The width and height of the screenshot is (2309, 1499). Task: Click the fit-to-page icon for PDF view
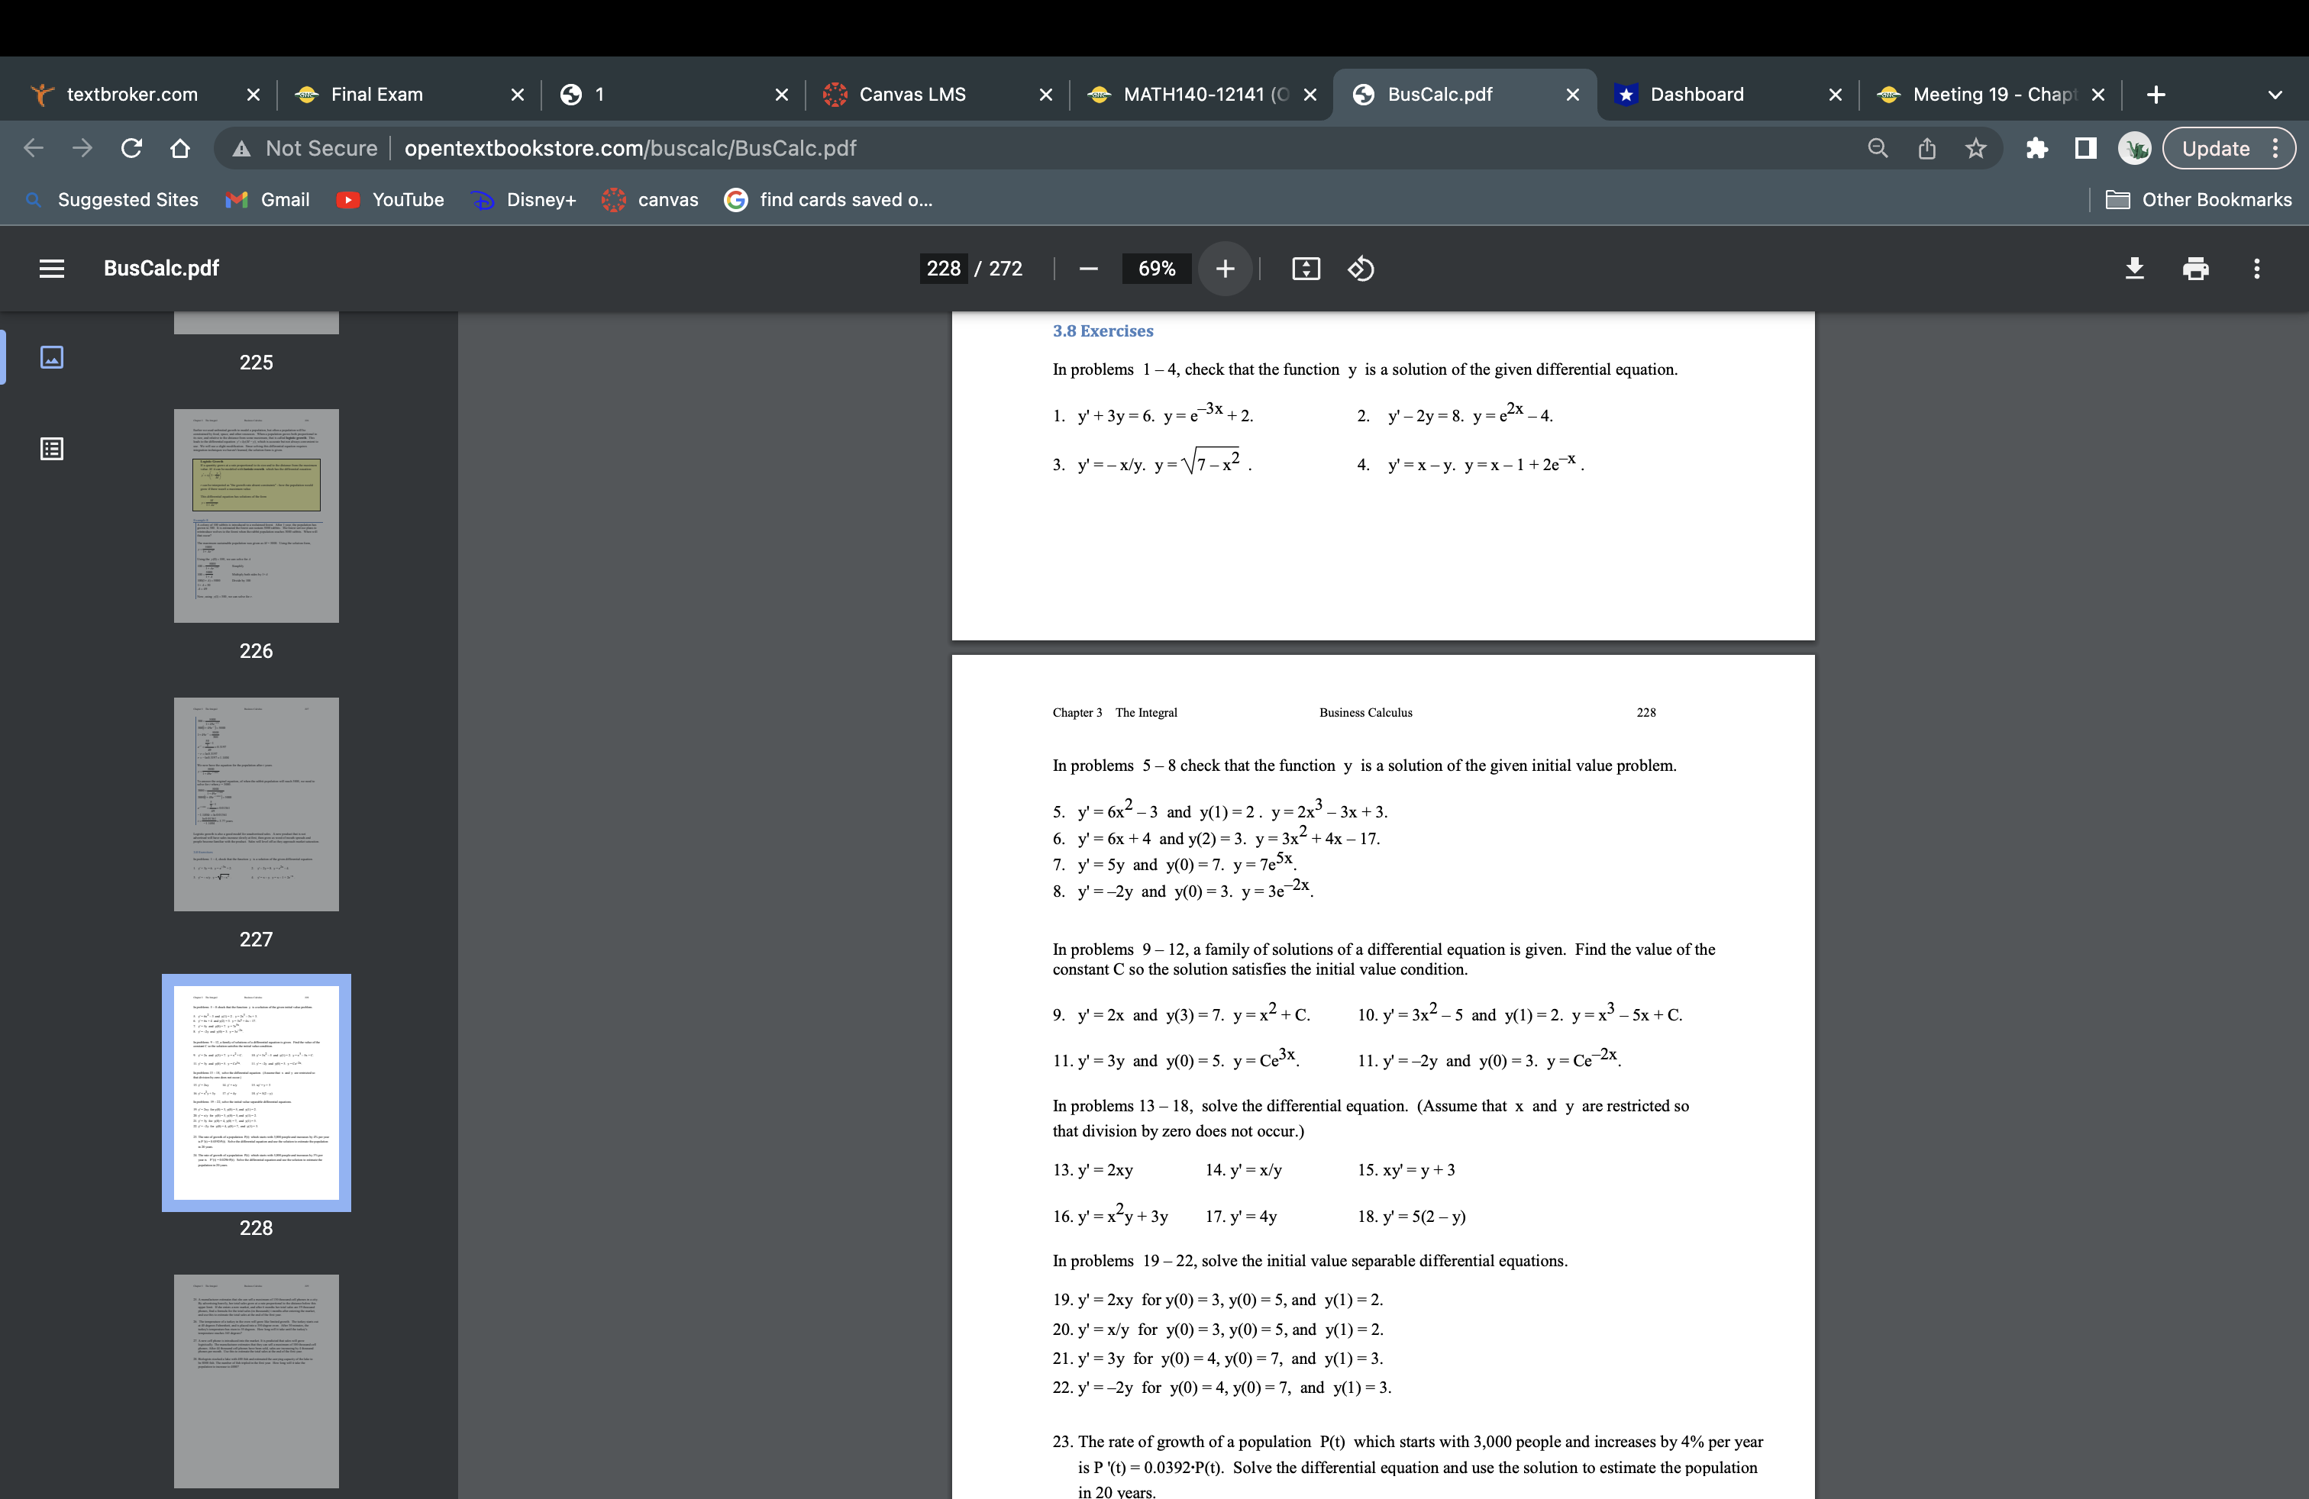1304,267
